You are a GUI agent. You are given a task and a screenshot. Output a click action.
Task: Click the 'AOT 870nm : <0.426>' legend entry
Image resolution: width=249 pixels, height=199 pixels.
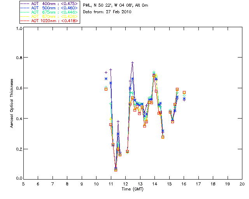click(49, 16)
